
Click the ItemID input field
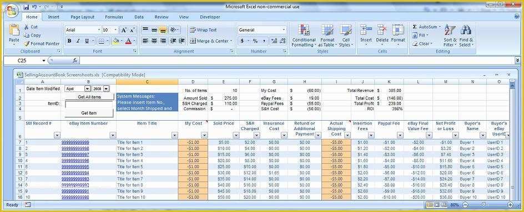[x=89, y=104]
